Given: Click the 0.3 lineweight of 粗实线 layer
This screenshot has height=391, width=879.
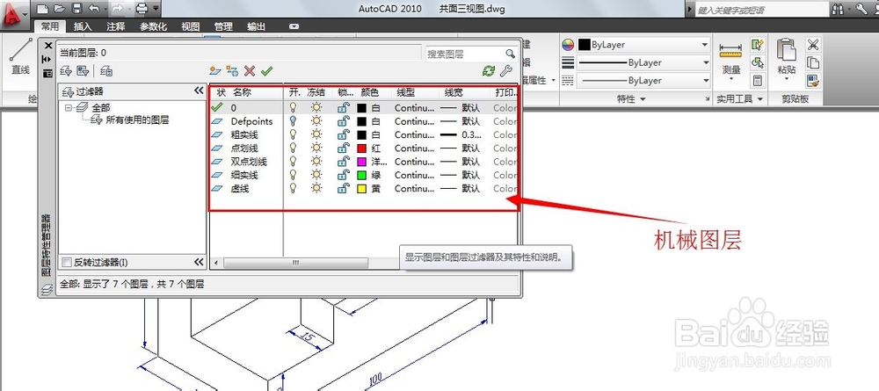Looking at the screenshot, I should pos(460,135).
